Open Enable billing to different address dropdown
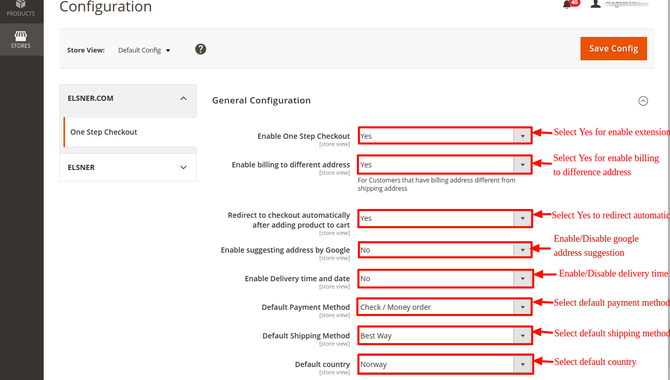This screenshot has width=670, height=380. (445, 164)
